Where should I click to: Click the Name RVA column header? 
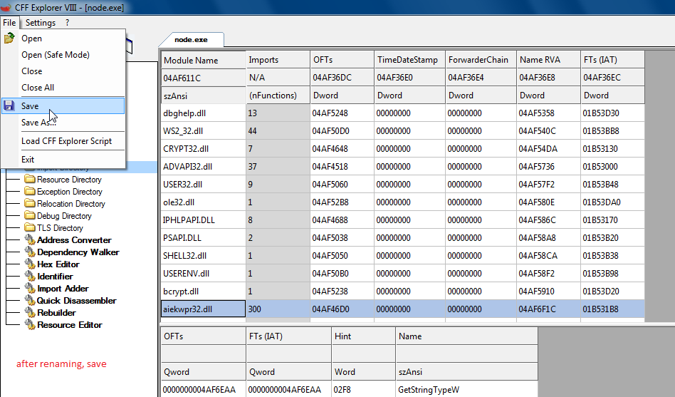pyautogui.click(x=548, y=60)
